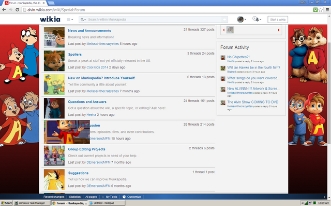The width and height of the screenshot is (331, 206).
Task: Click avatar beside Will Ian Hawke activity
Action: 223,68
